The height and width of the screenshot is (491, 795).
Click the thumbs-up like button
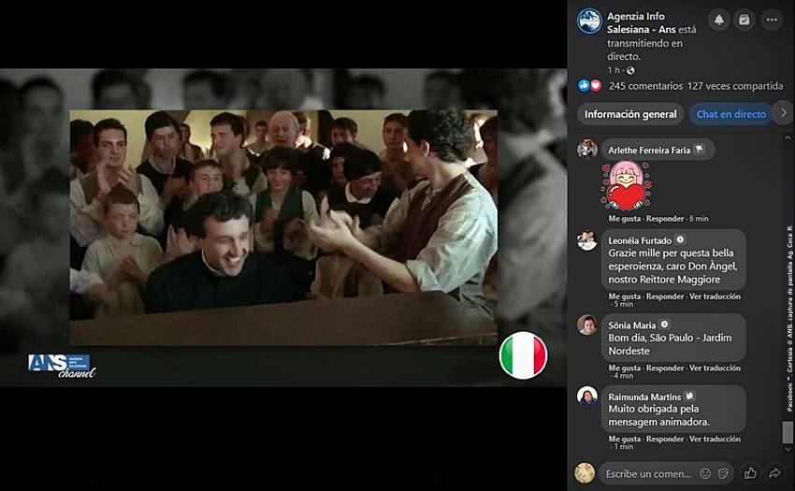click(x=750, y=474)
